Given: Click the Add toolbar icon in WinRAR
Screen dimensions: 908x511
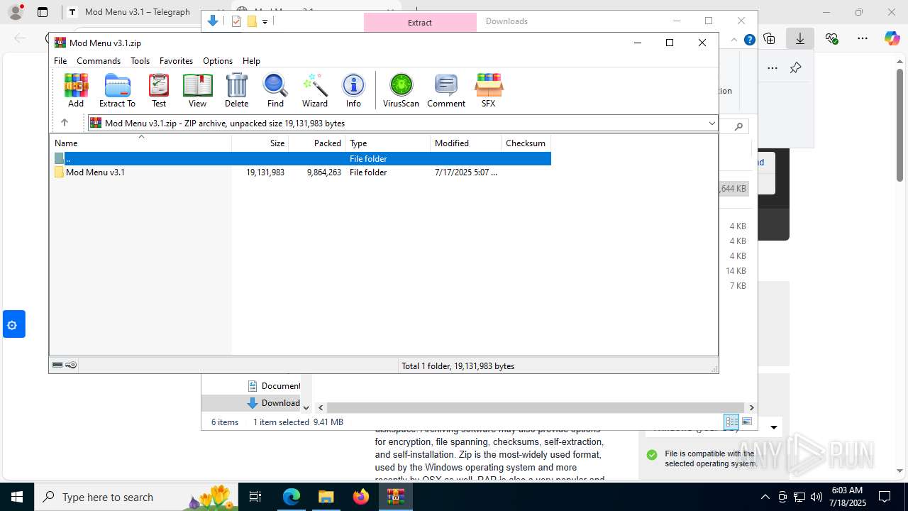Looking at the screenshot, I should point(76,90).
